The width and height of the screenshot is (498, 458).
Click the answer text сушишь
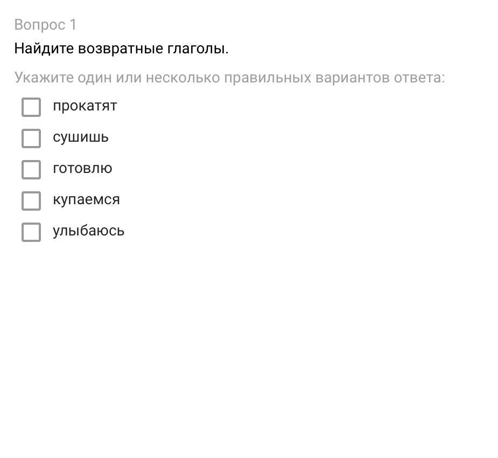81,137
